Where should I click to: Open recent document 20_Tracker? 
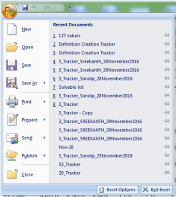pos(69,173)
